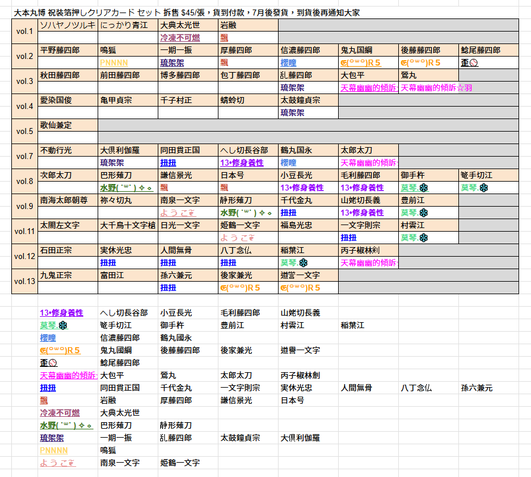Image resolution: width=531 pixels, height=477 pixels.
Task: Click the 太閤左文字 cell
Action: pos(68,225)
